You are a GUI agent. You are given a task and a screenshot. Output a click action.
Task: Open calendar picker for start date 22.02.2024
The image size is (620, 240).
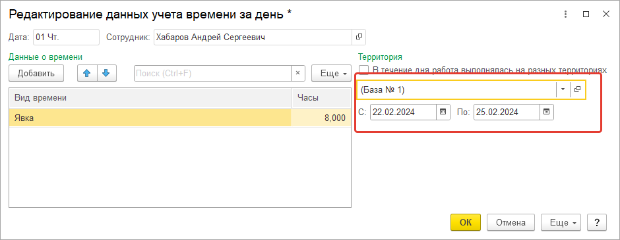tap(443, 112)
